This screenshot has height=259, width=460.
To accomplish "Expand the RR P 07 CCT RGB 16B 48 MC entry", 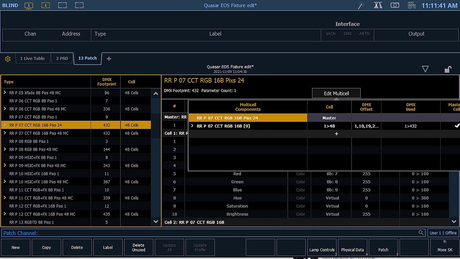I will click(x=5, y=133).
